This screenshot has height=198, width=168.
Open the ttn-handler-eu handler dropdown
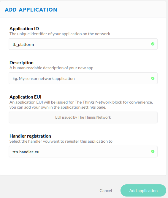point(83,152)
